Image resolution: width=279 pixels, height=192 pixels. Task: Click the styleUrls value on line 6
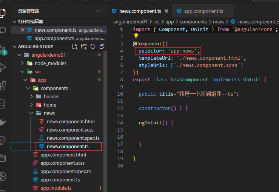tap(207, 65)
